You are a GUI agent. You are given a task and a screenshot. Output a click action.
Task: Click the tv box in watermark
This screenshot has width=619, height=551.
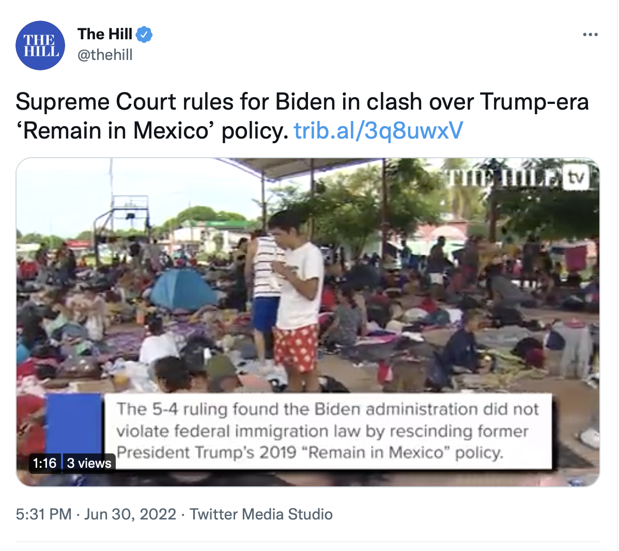576,178
